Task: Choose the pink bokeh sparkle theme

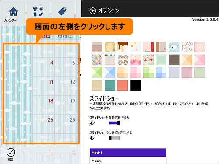Action: coord(136,60)
